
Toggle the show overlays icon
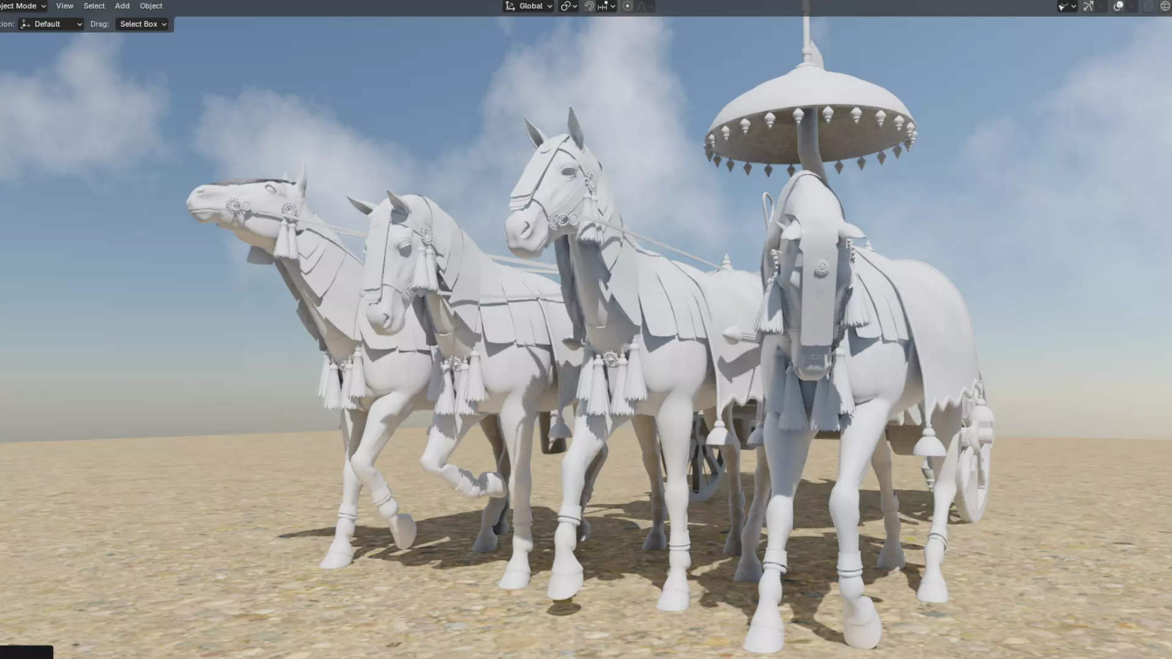click(x=1118, y=6)
